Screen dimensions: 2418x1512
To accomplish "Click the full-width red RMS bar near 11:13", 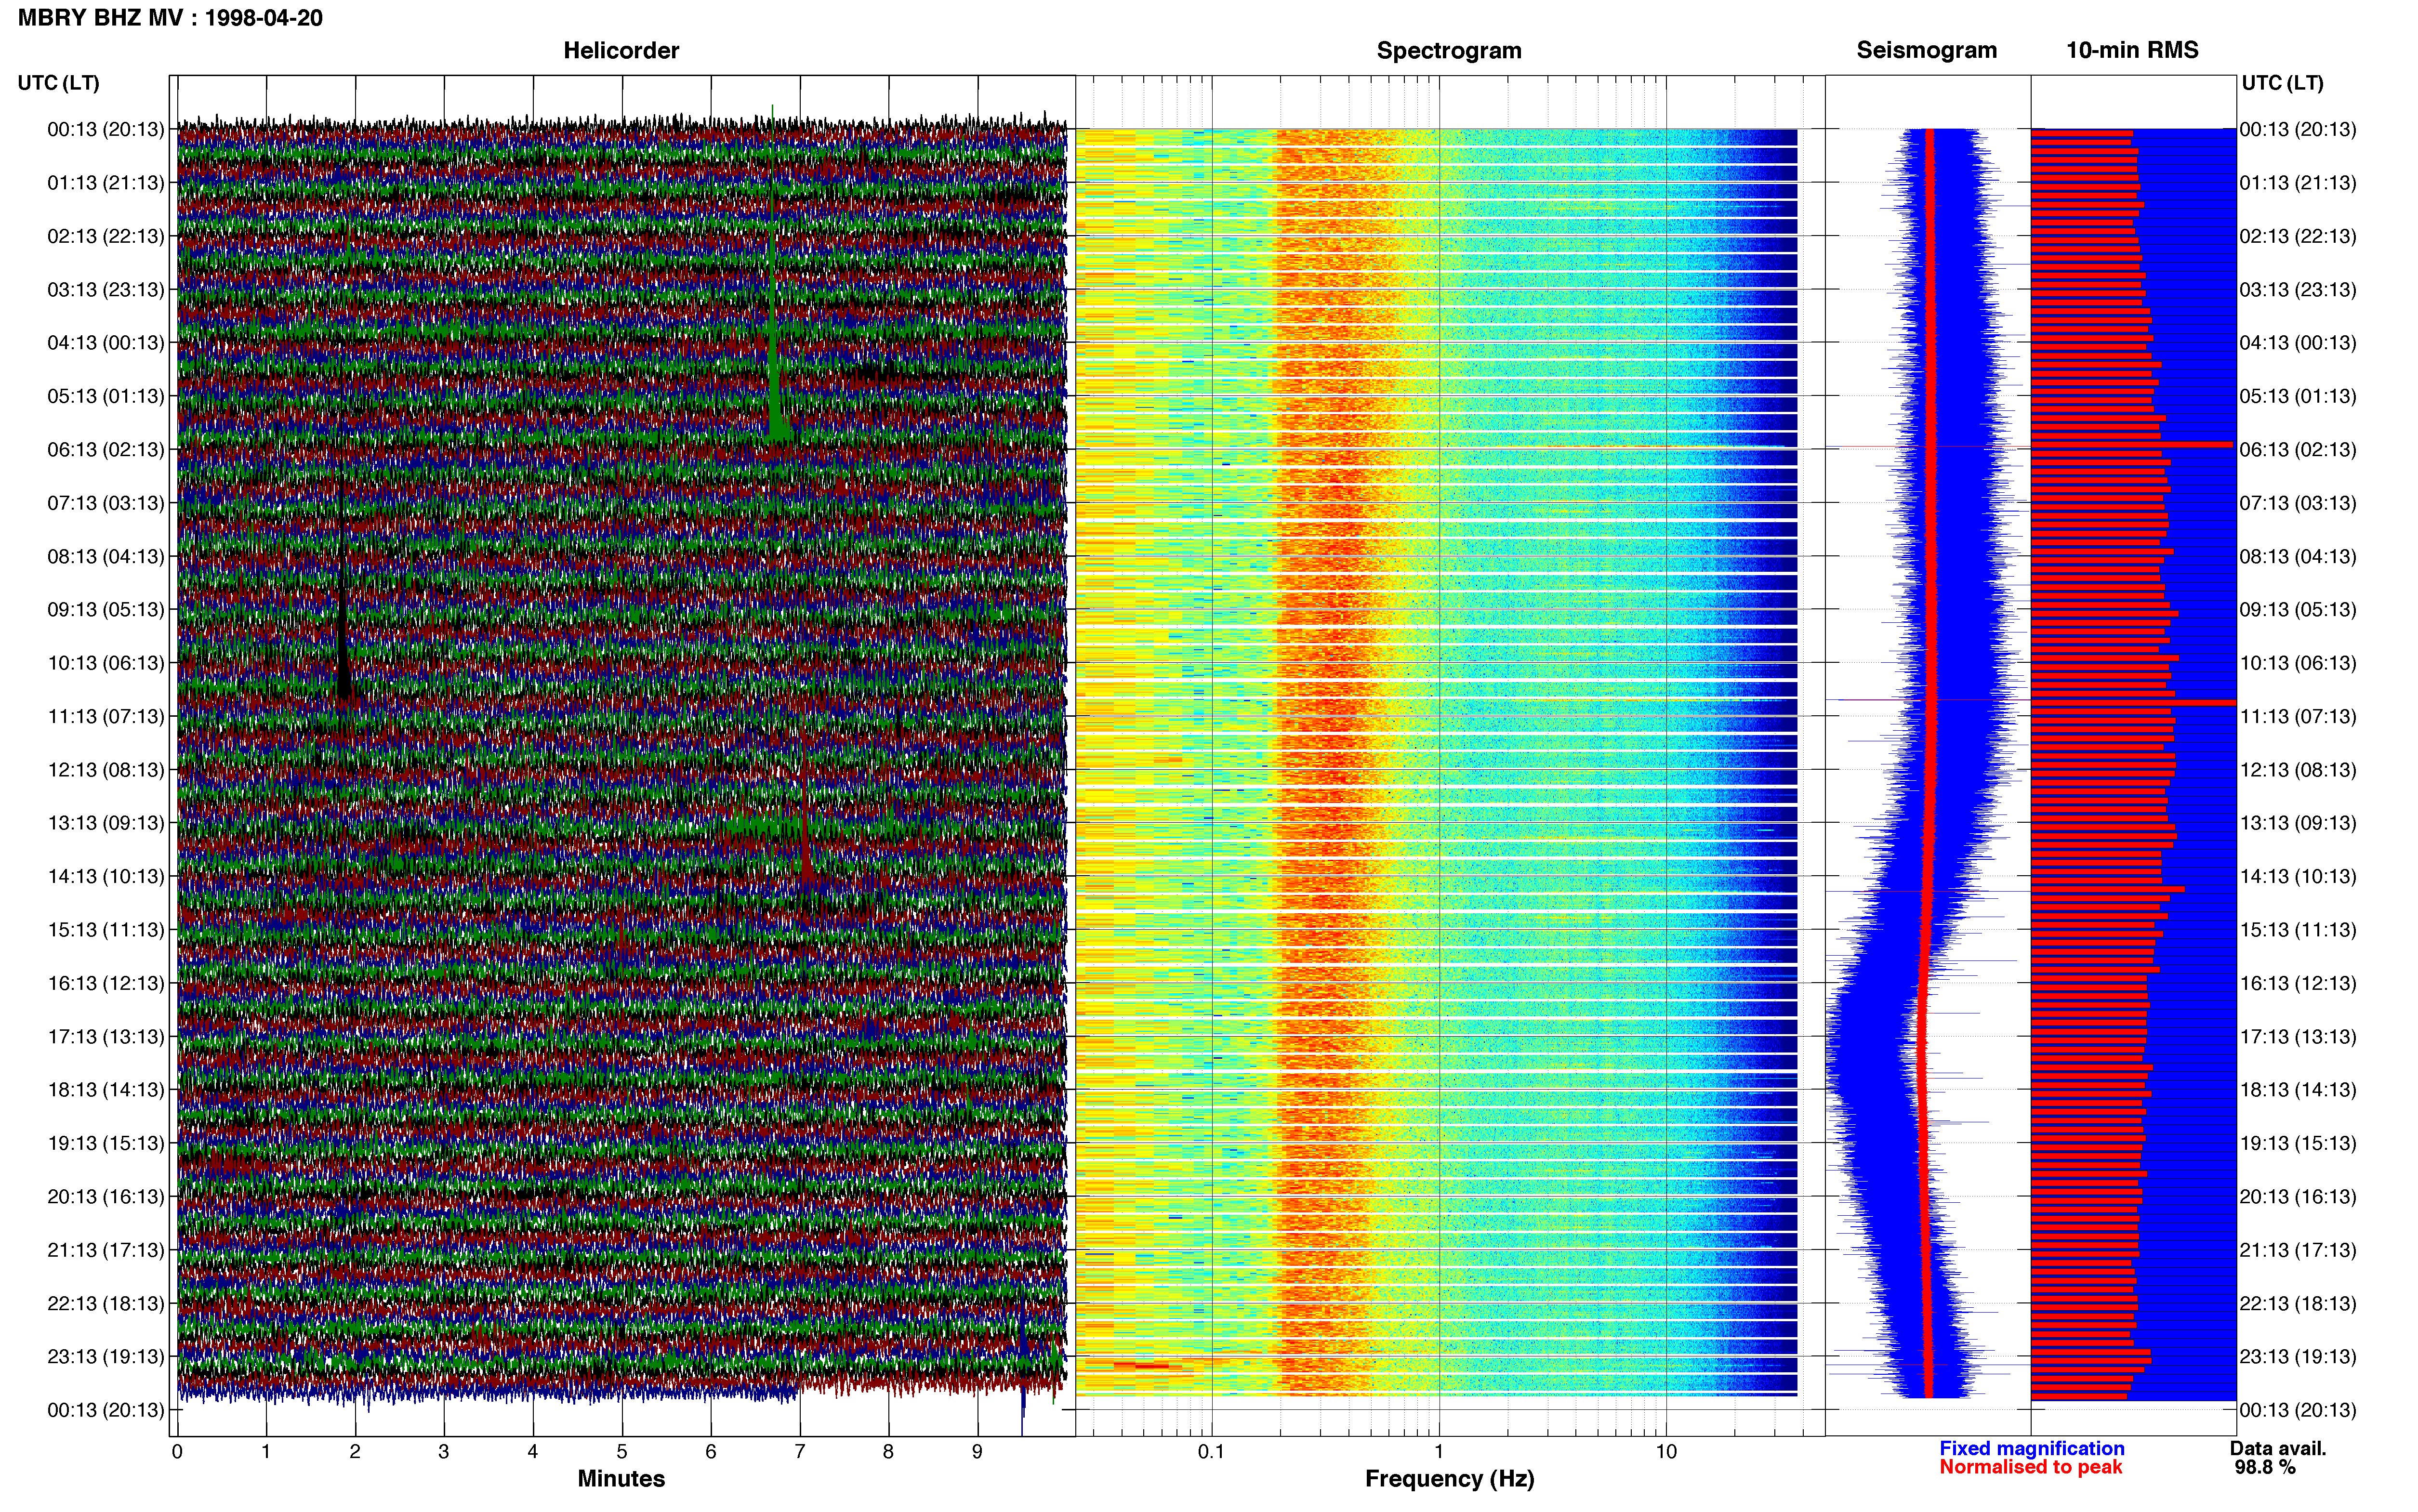I will tap(2133, 703).
